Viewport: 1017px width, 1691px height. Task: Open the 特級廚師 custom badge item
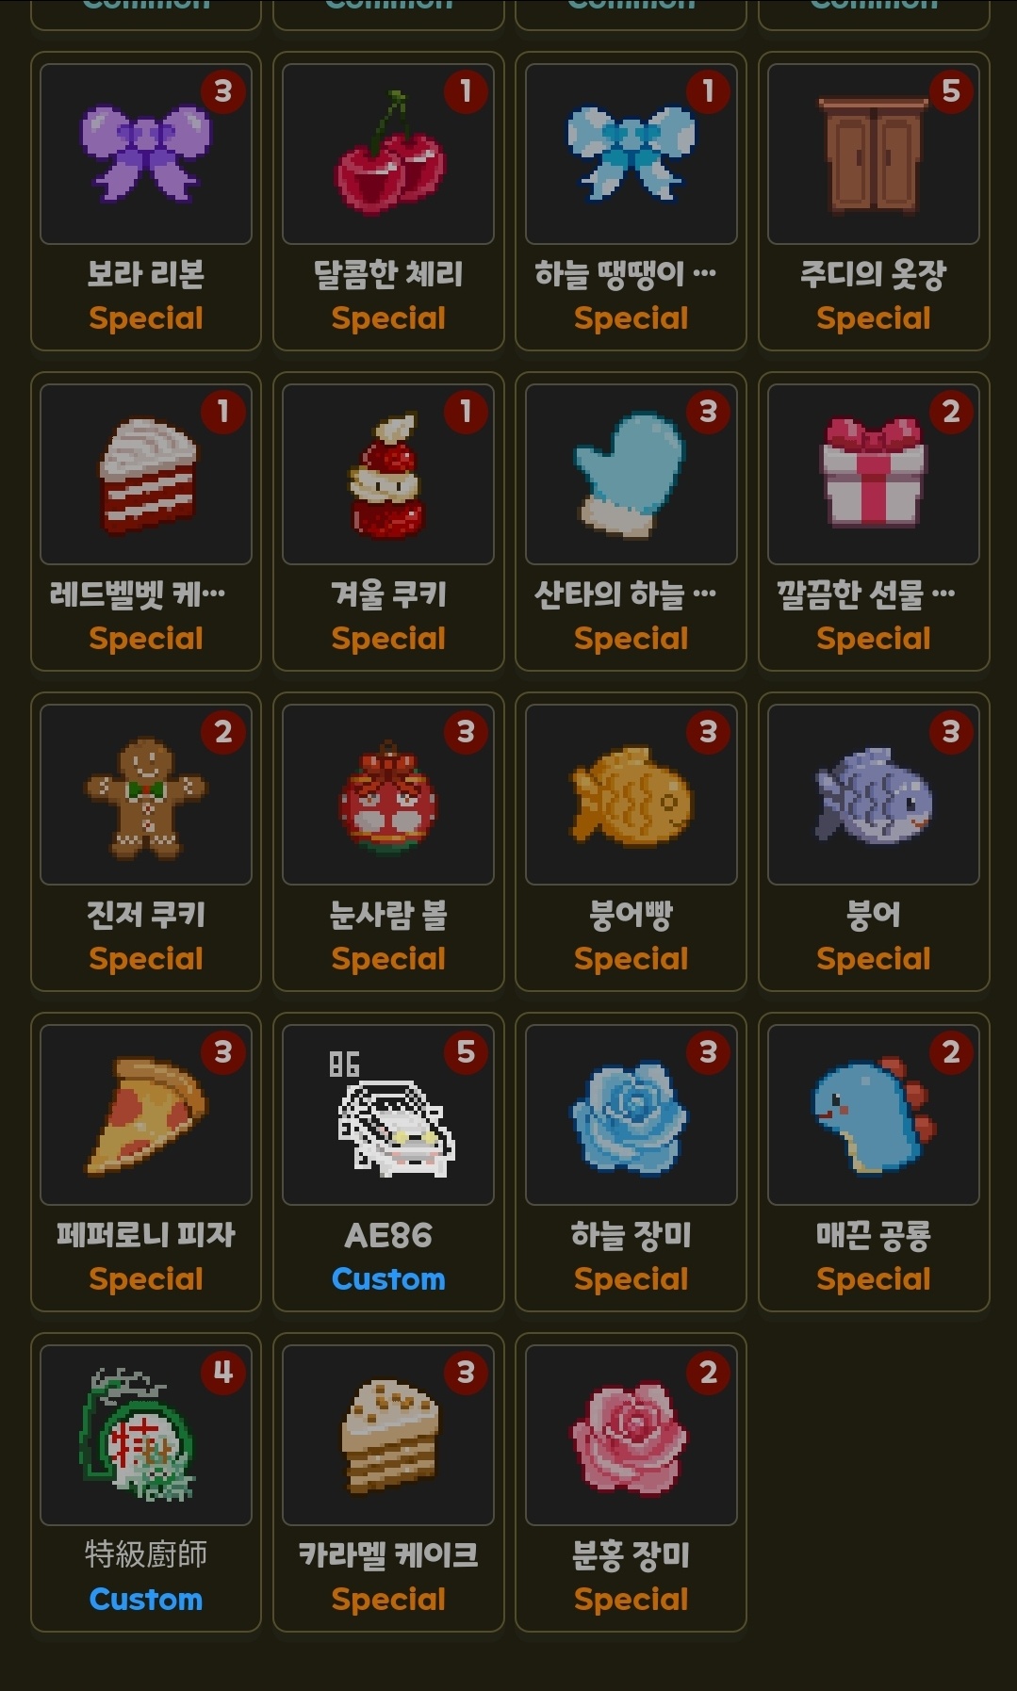[x=146, y=1482]
